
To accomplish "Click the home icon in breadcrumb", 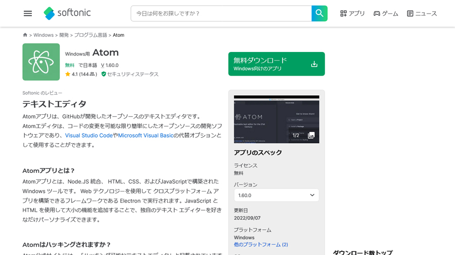I will [x=25, y=35].
